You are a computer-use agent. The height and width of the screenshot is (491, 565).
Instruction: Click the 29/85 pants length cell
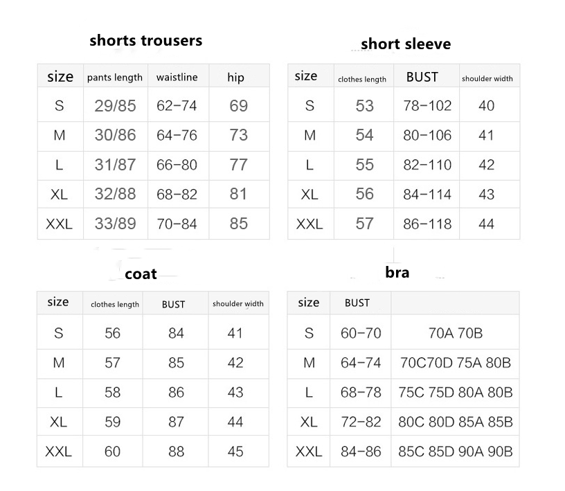pyautogui.click(x=115, y=106)
